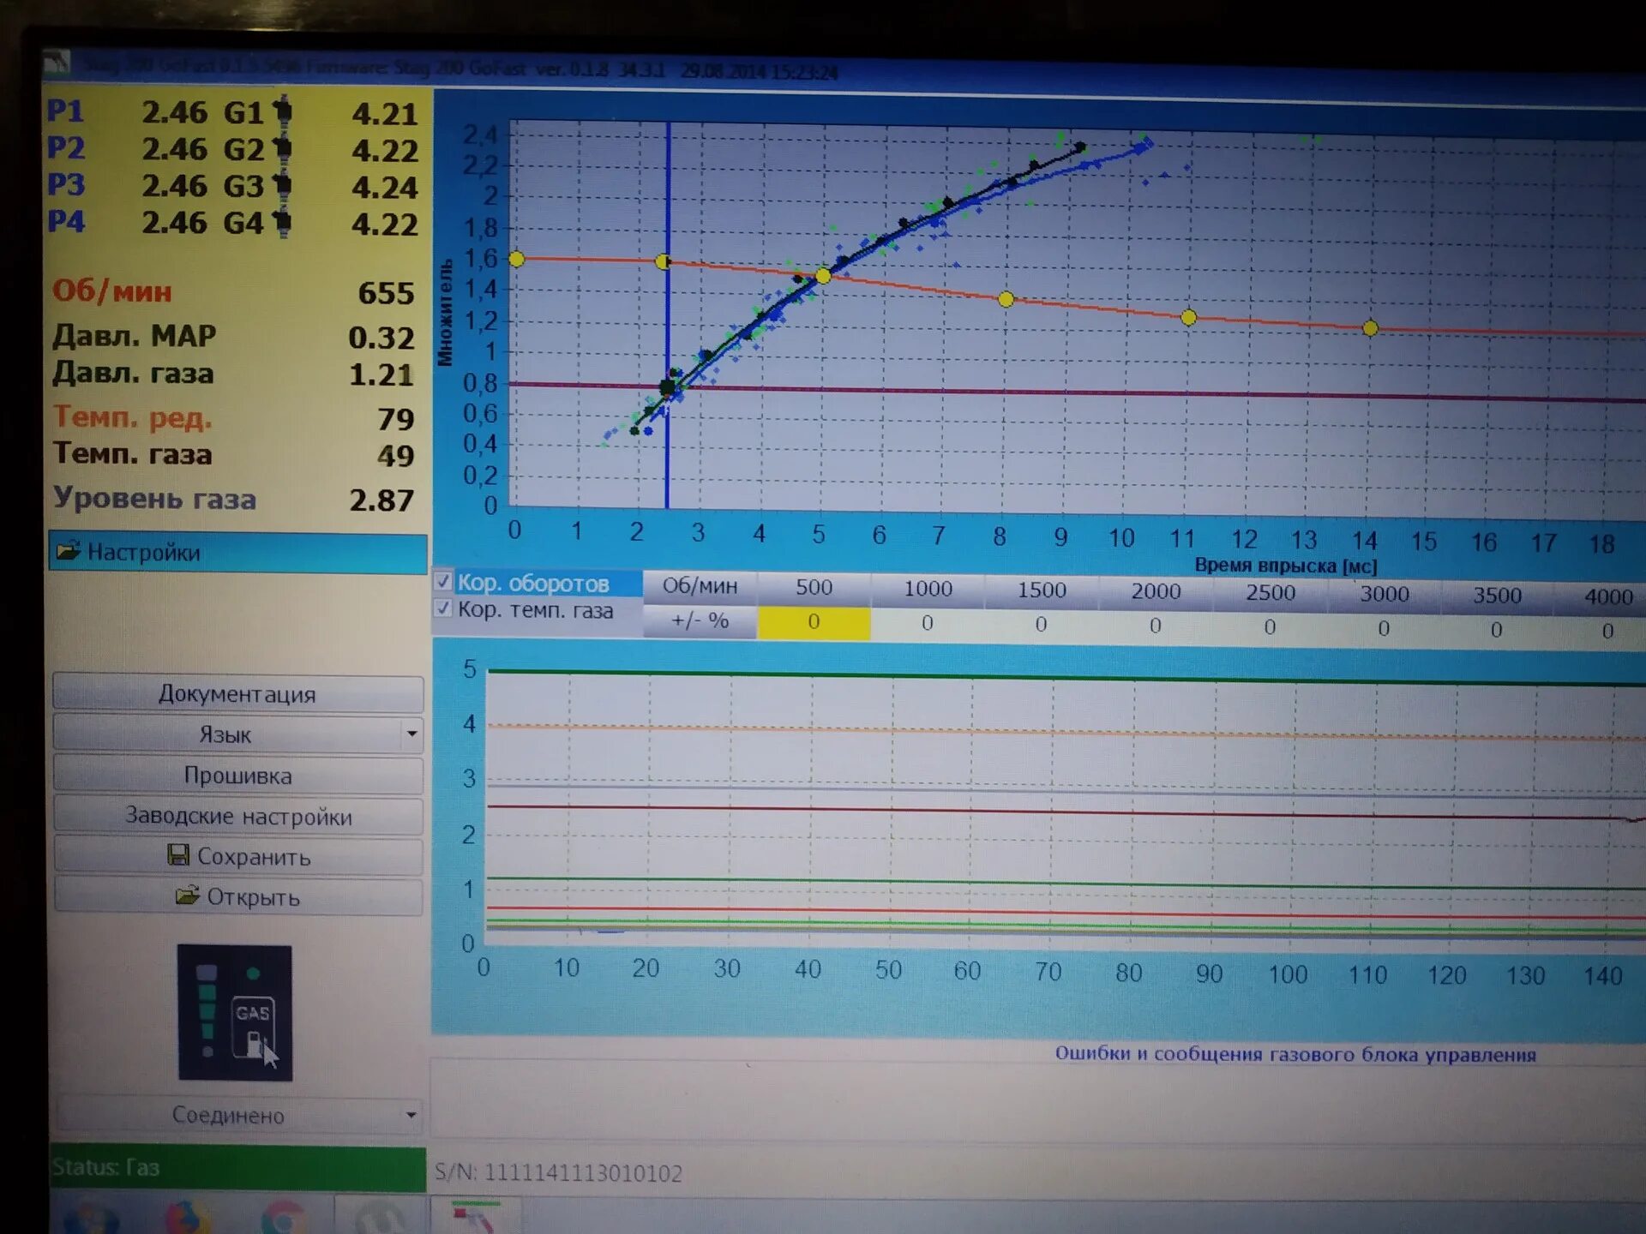Expand the Язык language dropdown
The width and height of the screenshot is (1646, 1234).
(x=411, y=734)
